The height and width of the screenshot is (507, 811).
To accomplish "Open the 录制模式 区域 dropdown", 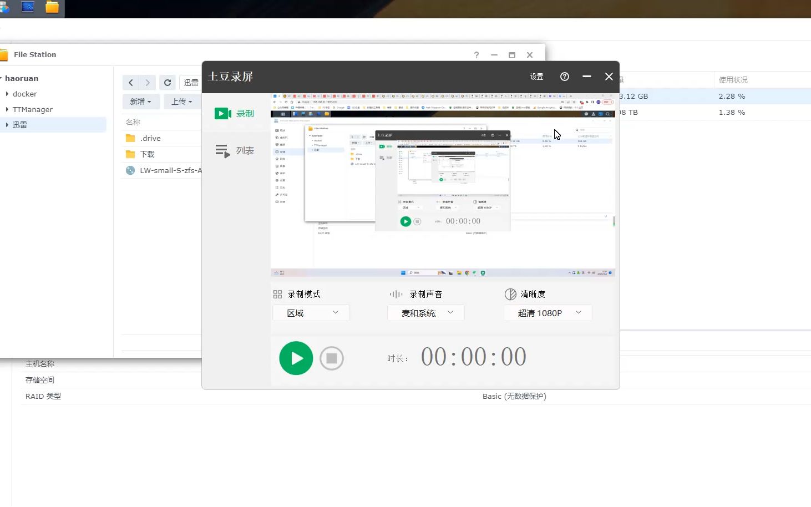I will click(x=311, y=313).
